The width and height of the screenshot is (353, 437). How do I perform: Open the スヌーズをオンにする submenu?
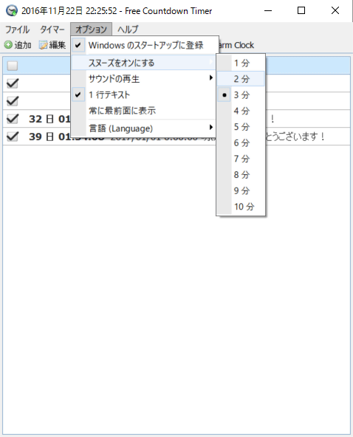click(144, 63)
